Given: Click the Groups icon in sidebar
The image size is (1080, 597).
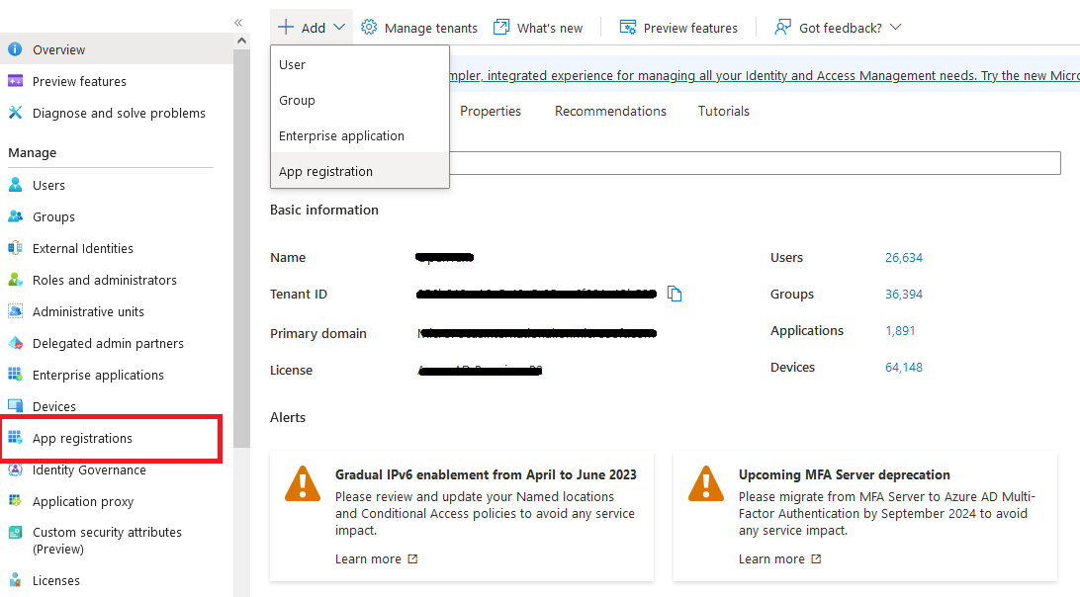Looking at the screenshot, I should click(x=15, y=216).
